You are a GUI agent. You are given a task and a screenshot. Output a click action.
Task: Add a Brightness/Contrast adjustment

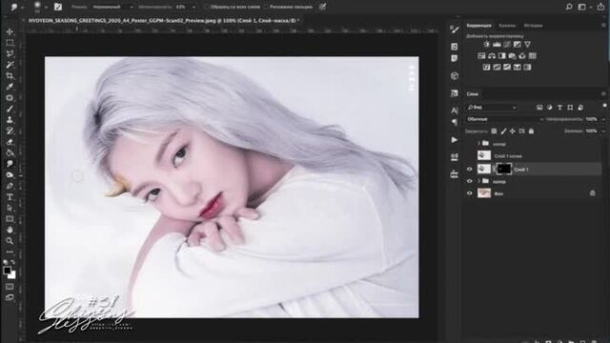click(487, 45)
